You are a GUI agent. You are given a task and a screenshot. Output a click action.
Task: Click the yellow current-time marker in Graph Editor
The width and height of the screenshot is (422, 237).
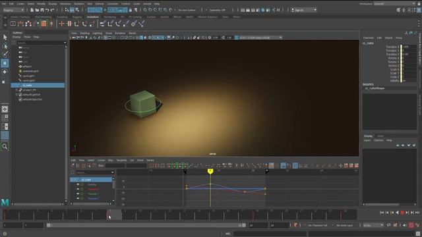(210, 171)
